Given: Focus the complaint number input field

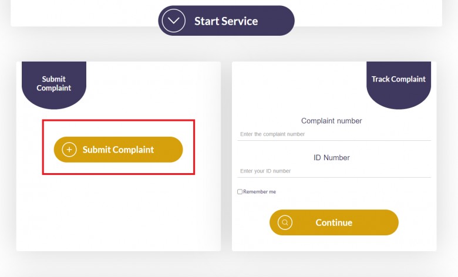Looking at the screenshot, I should click(x=334, y=134).
